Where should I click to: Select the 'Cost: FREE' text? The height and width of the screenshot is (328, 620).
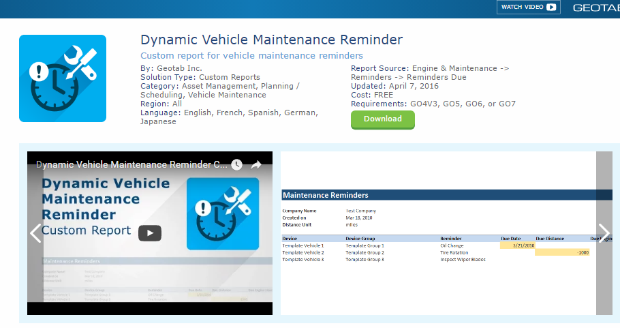click(372, 95)
